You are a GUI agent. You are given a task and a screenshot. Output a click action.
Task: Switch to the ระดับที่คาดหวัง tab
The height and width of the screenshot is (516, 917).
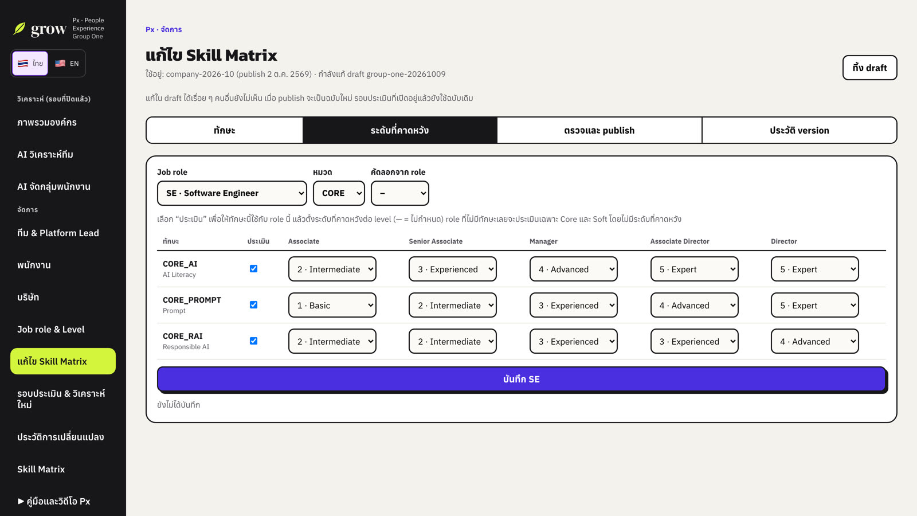tap(400, 130)
